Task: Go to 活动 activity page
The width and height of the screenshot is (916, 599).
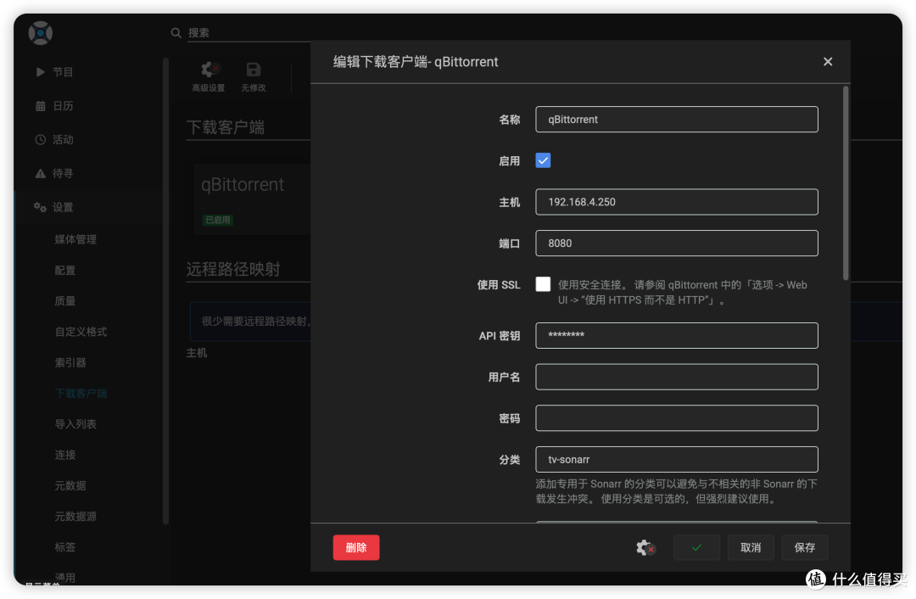Action: (x=63, y=140)
